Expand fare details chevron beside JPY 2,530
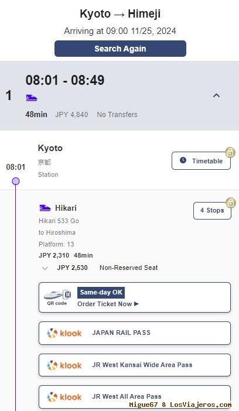The image size is (239, 411). pyautogui.click(x=45, y=268)
